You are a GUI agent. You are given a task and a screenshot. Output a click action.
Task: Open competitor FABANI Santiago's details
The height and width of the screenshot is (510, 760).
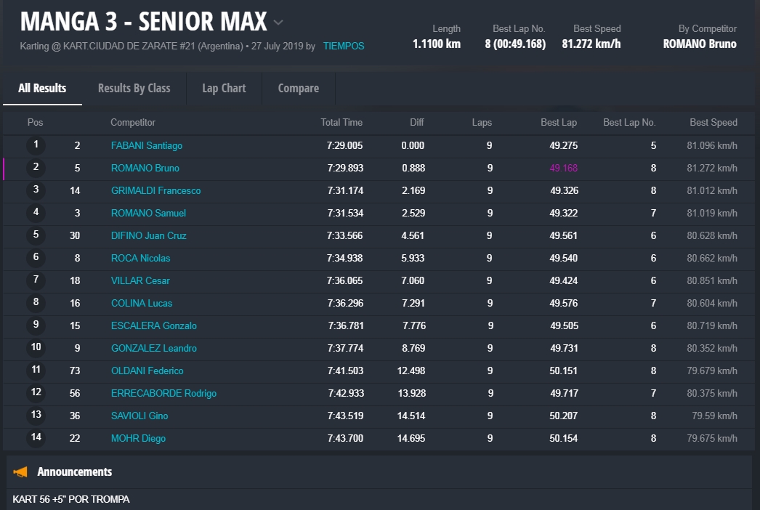[x=146, y=145]
